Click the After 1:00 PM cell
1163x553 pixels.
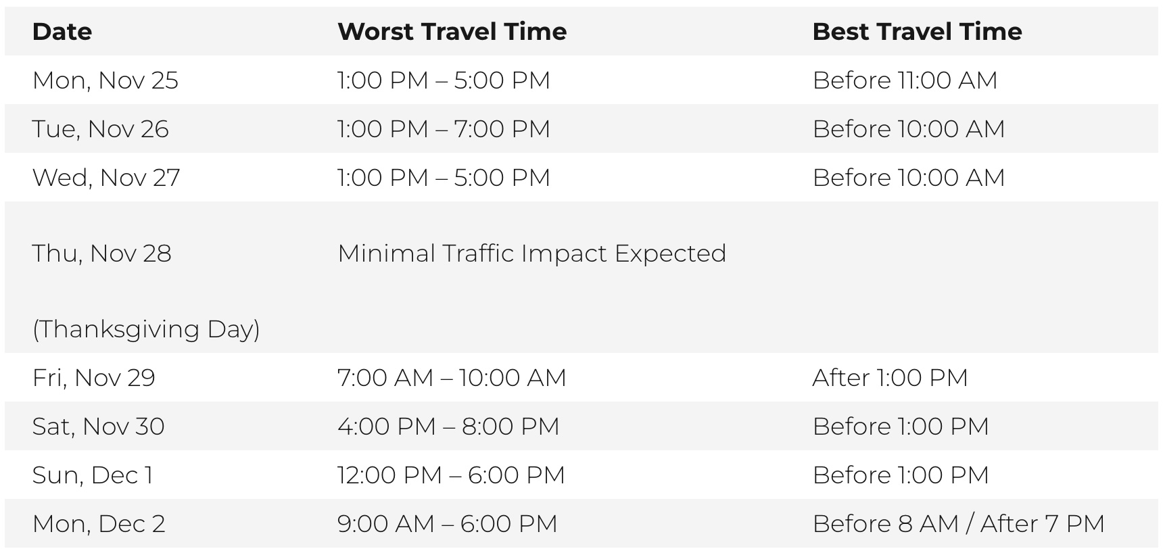pyautogui.click(x=890, y=378)
